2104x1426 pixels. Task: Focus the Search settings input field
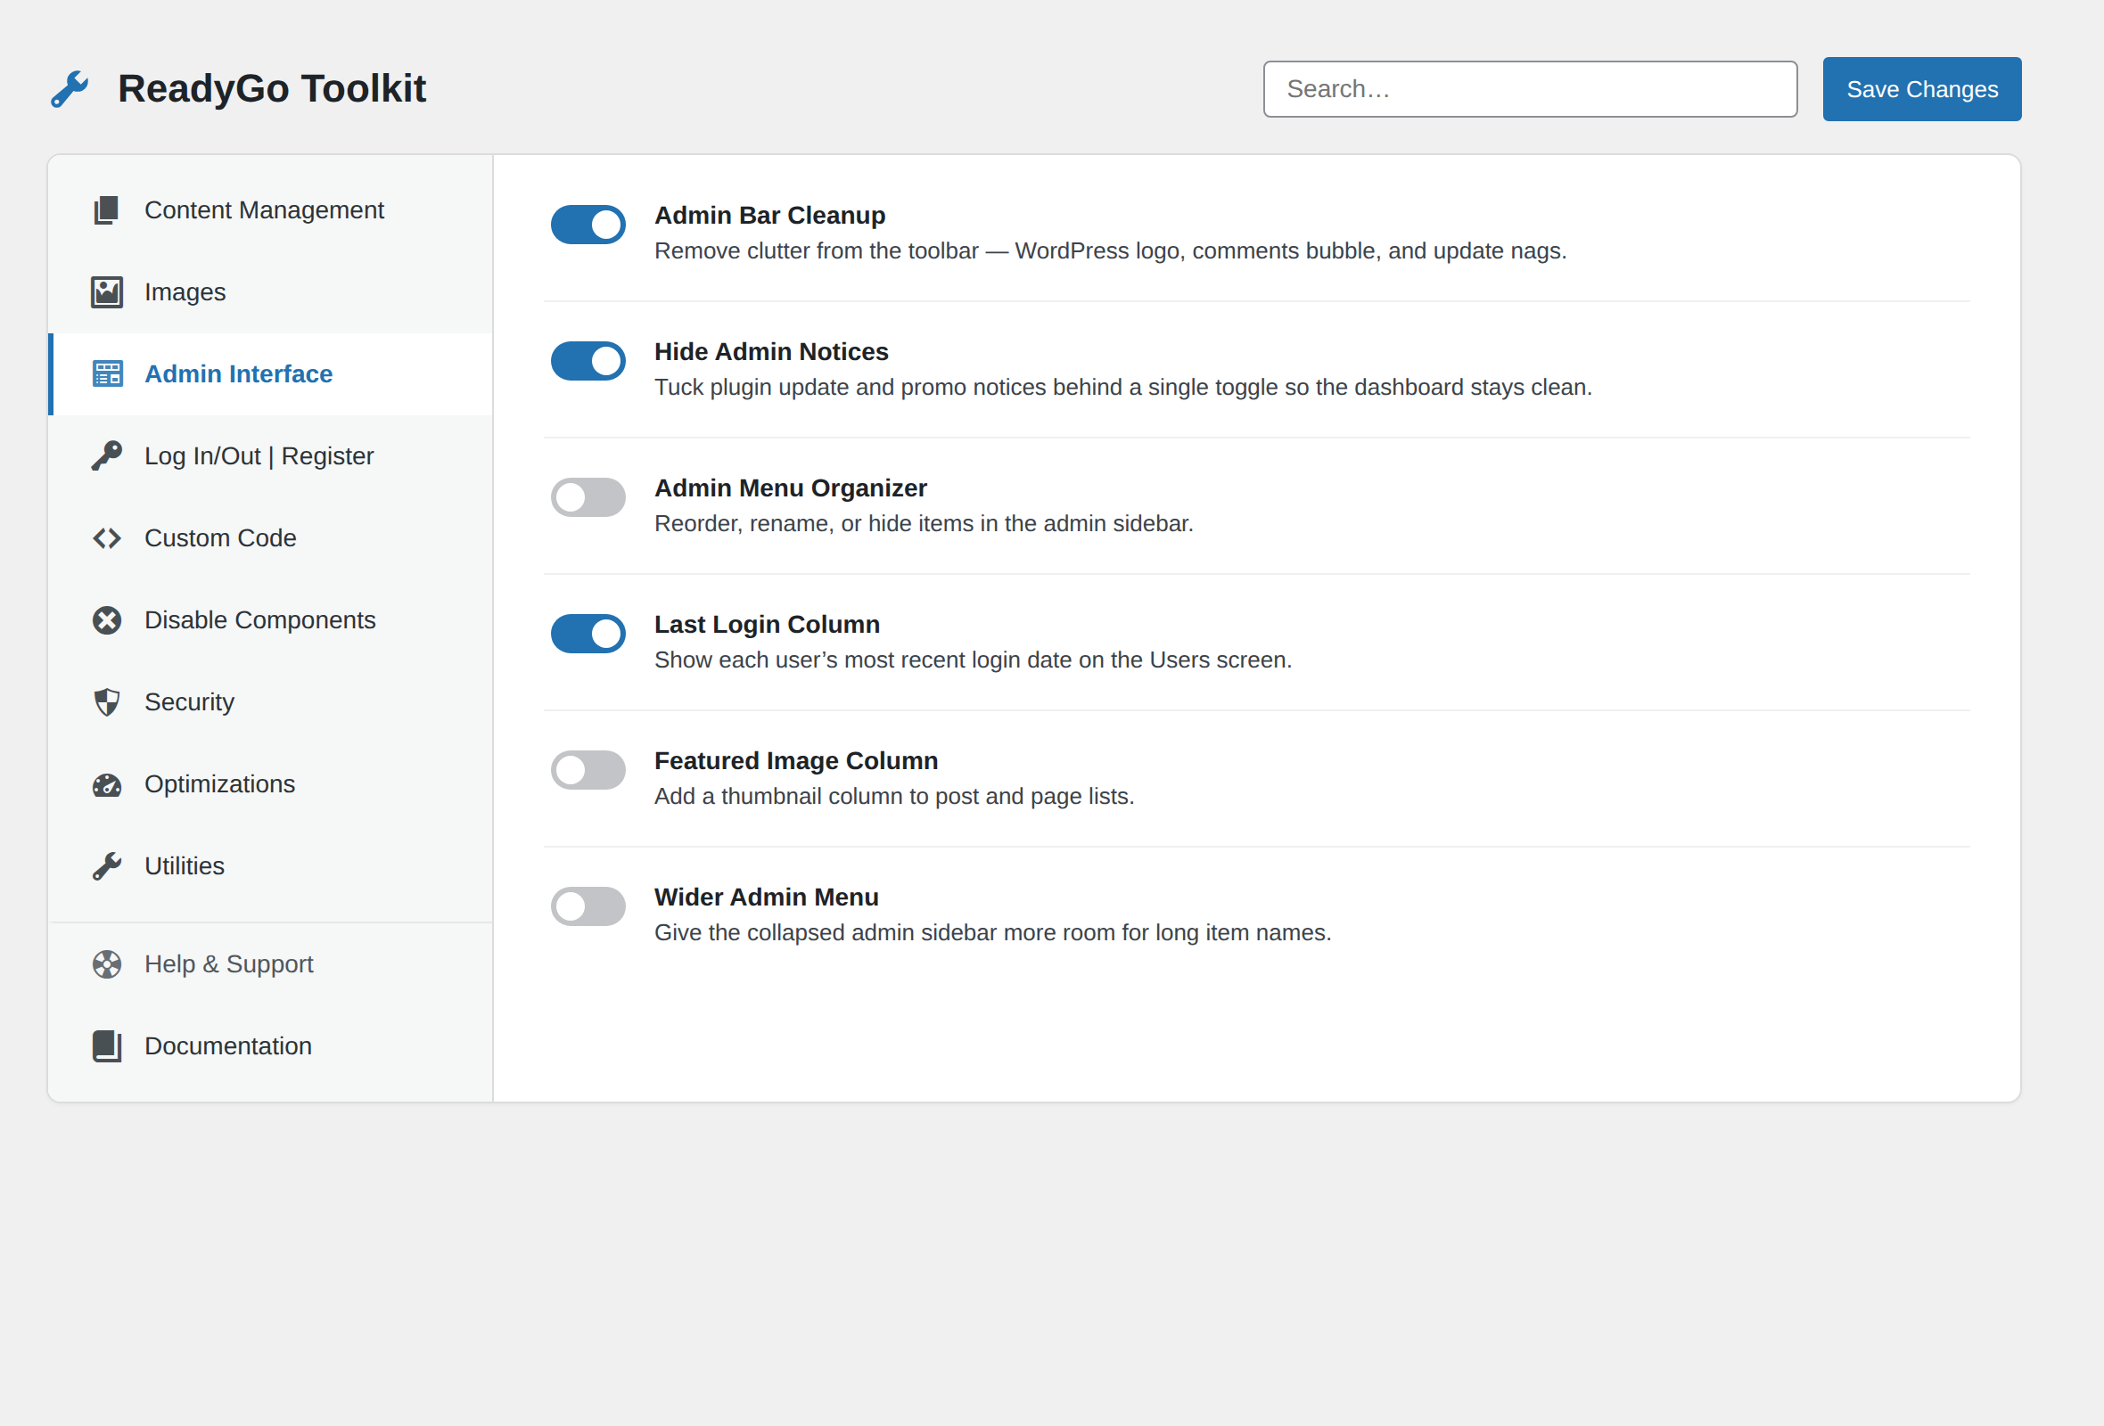tap(1530, 88)
